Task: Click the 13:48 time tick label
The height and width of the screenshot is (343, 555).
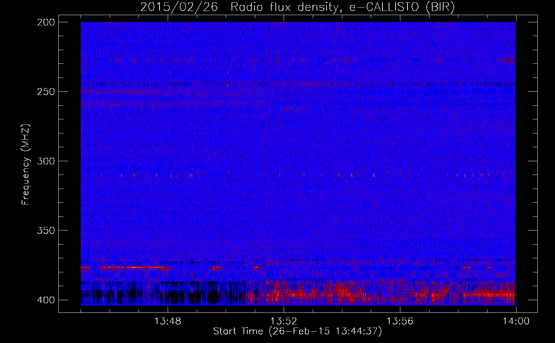Action: pyautogui.click(x=168, y=321)
